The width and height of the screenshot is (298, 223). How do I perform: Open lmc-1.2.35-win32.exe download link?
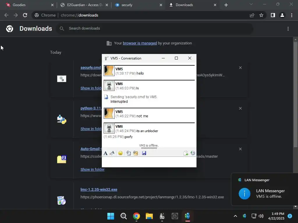click(x=99, y=189)
